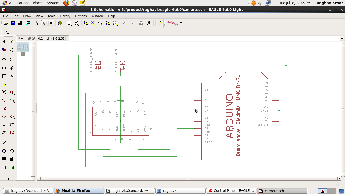345x194 pixels.
Task: Click the Zoom select icon
Action: (115, 23)
